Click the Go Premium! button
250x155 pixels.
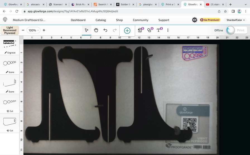[x=210, y=20]
